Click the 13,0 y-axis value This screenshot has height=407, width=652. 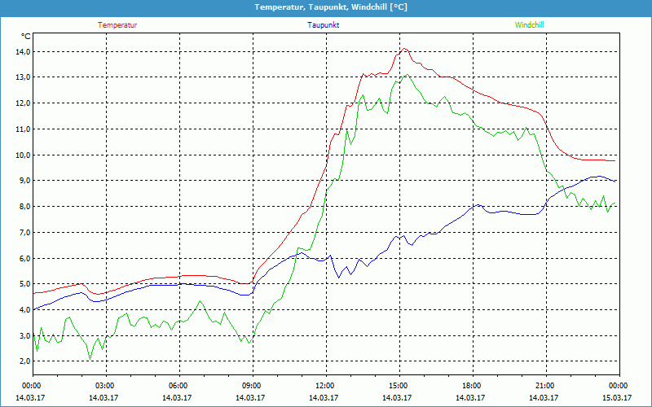pyautogui.click(x=23, y=77)
